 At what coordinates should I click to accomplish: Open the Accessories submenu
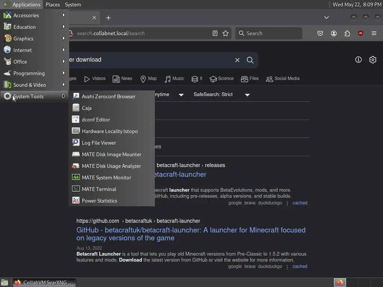point(34,15)
